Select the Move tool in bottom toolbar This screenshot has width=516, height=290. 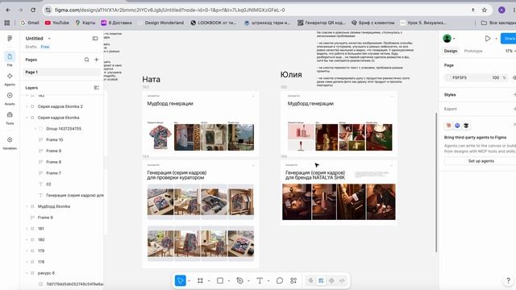tap(180, 280)
